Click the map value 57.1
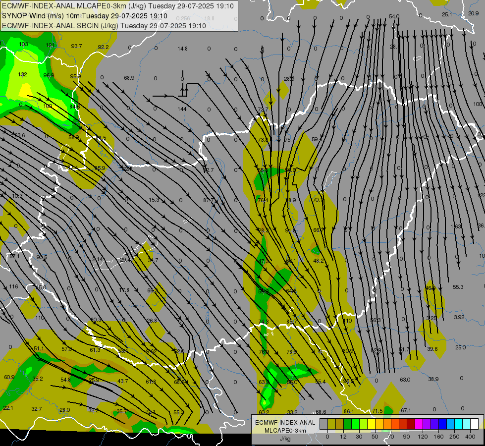Image resolution: width=485 pixels, height=446 pixels. pyautogui.click(x=14, y=256)
